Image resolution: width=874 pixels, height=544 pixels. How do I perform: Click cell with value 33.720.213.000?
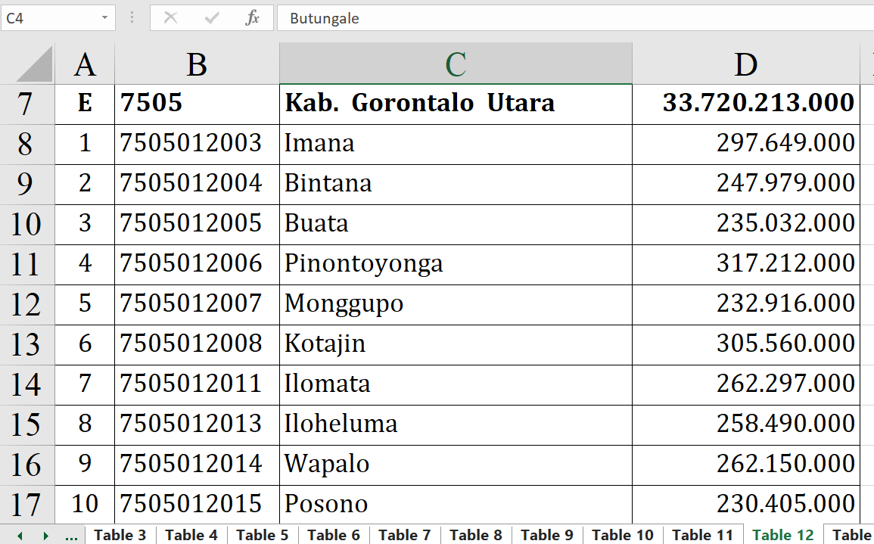pyautogui.click(x=745, y=103)
